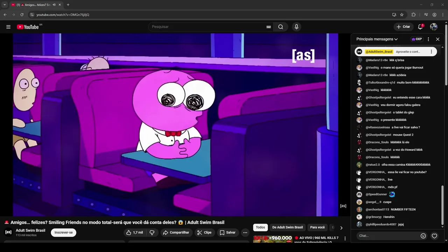This screenshot has width=448, height=252.
Task: Open tab search dropdown arrow
Action: [x=5, y=5]
